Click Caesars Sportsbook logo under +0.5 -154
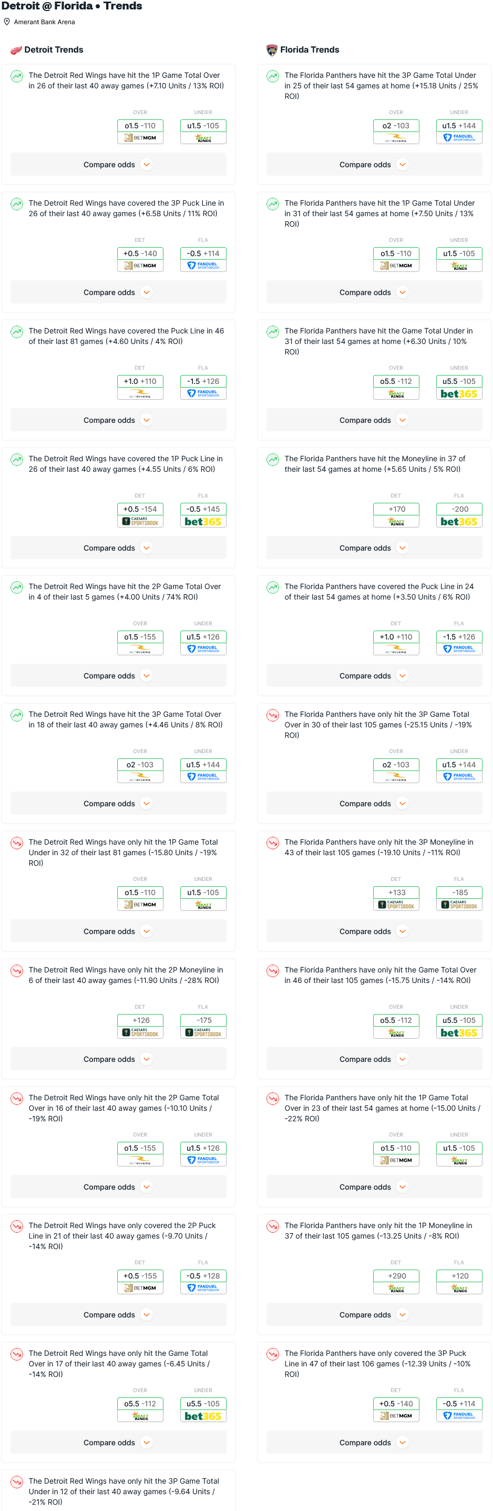This screenshot has width=493, height=1511. (x=140, y=521)
